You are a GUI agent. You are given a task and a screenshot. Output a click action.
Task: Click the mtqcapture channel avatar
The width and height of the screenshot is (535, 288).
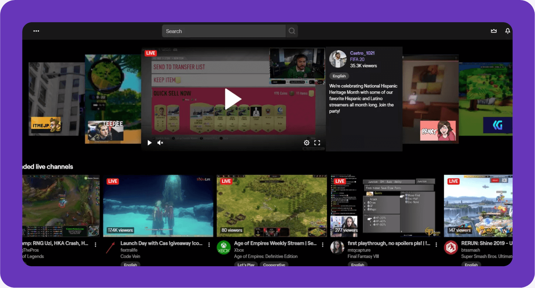(x=337, y=248)
